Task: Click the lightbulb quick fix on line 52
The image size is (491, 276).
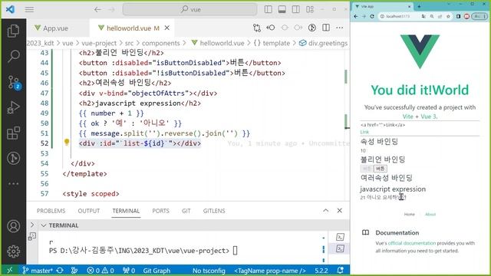Action: click(x=67, y=143)
